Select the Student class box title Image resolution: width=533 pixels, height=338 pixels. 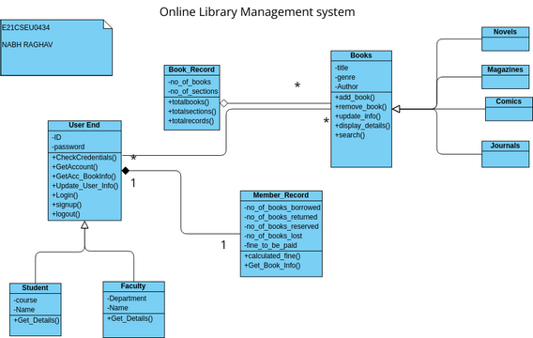(36, 287)
